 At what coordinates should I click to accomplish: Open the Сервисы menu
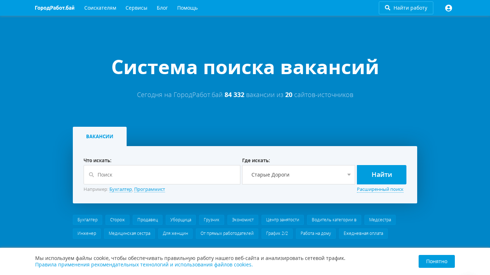point(136,8)
